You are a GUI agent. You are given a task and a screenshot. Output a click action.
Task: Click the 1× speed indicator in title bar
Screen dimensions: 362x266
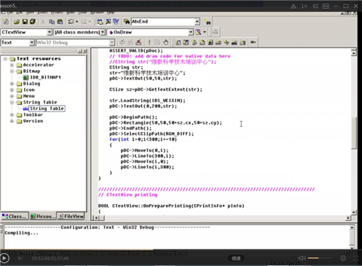click(x=304, y=6)
